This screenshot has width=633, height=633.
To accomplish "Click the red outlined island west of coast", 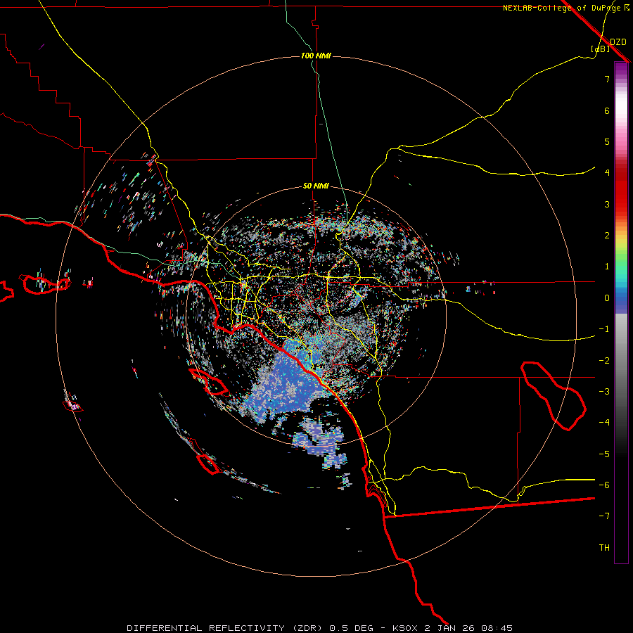I will (x=45, y=283).
